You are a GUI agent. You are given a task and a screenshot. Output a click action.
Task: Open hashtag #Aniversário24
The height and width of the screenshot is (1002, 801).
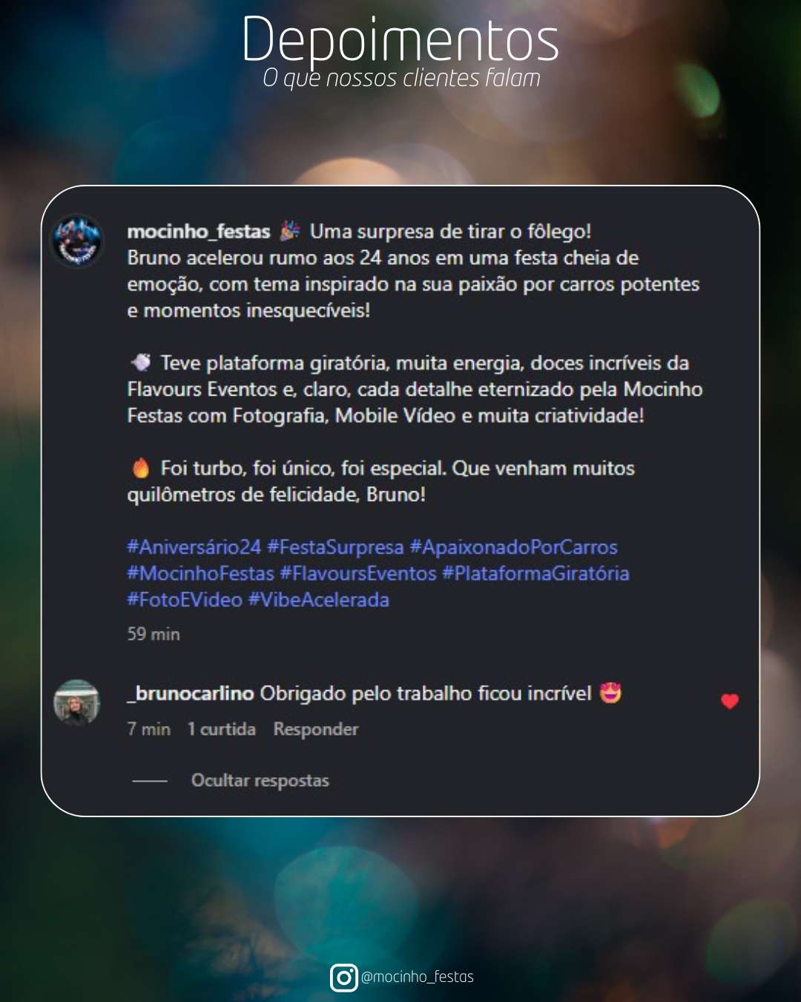pos(194,547)
